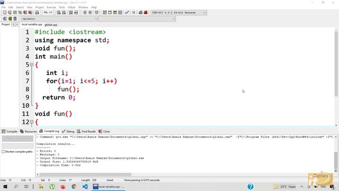Screen dimensions: 339x191
Task: Click the Goto Bookmarks icon
Action: point(15,19)
